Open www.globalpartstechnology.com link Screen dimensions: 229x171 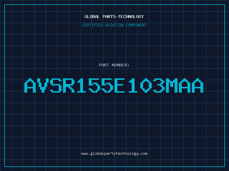pos(114,154)
